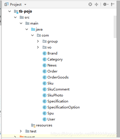Select the Spu class name
This screenshot has height=139, width=120.
(x=51, y=113)
